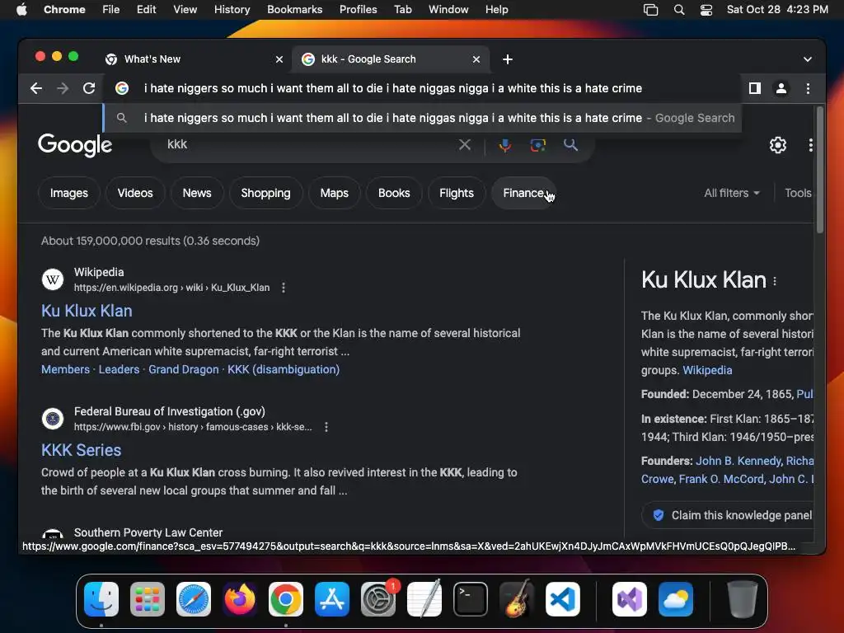Image resolution: width=844 pixels, height=633 pixels.
Task: Open the KKK Series FBI result
Action: [82, 451]
